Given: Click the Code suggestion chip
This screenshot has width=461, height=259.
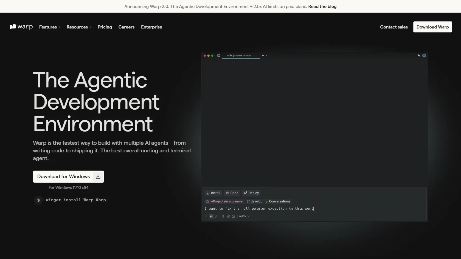Looking at the screenshot, I should [x=232, y=193].
